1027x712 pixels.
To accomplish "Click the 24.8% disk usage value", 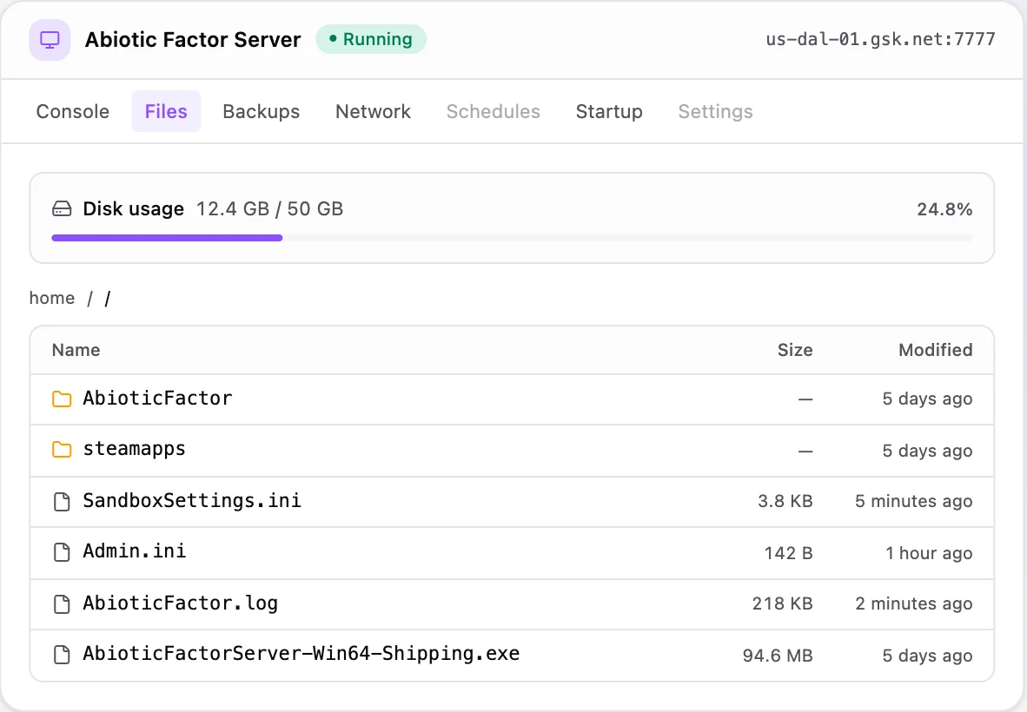I will [944, 209].
